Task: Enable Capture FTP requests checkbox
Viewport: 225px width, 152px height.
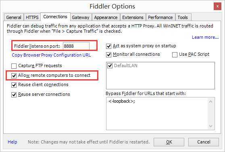Action: 14,66
